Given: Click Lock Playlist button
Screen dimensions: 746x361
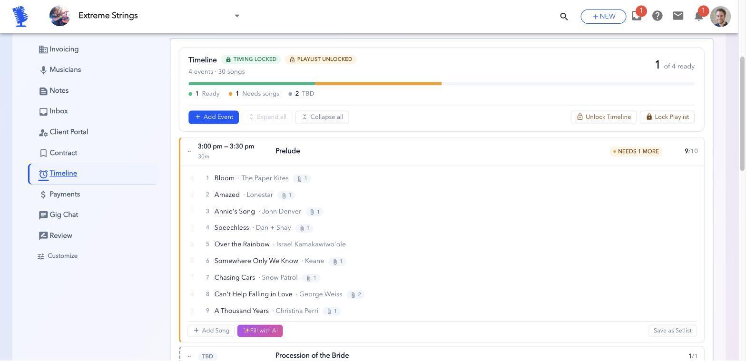Looking at the screenshot, I should 667,117.
